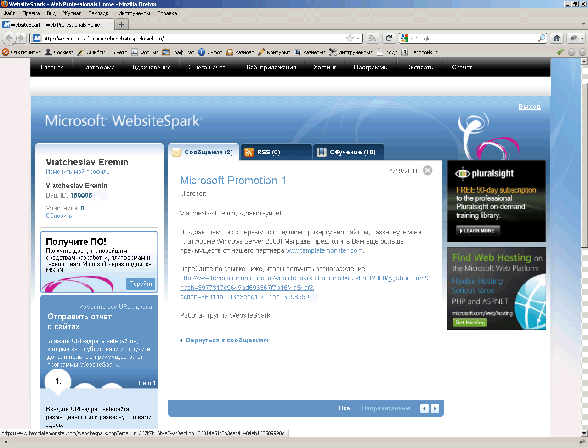Screen dimensions: 588x448
Task: Open the address bar history dropdown arrow
Action: [x=358, y=39]
